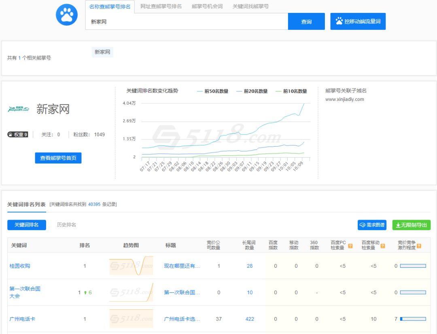Click the XinjiaDIY site logo thumbnail

(18, 109)
